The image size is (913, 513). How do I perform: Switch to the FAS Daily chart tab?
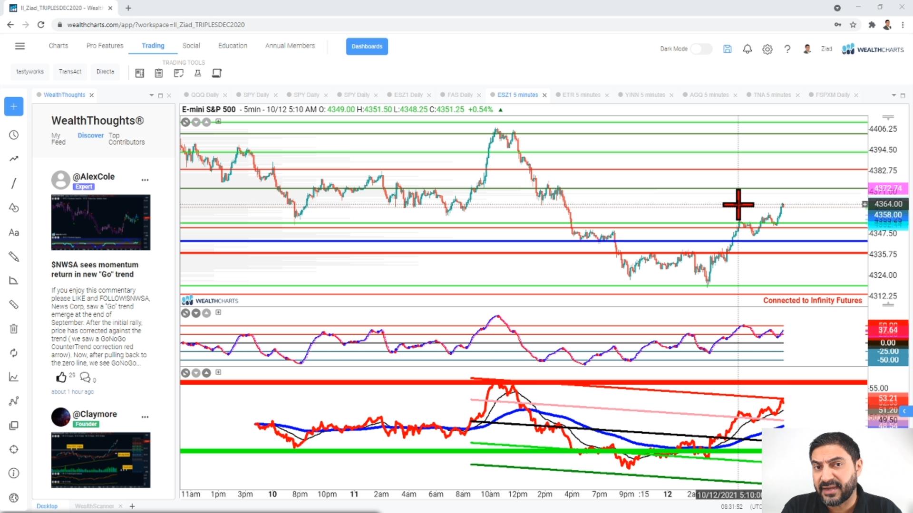click(460, 95)
